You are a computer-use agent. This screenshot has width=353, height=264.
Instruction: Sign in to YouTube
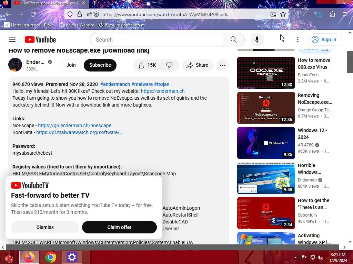(x=324, y=40)
